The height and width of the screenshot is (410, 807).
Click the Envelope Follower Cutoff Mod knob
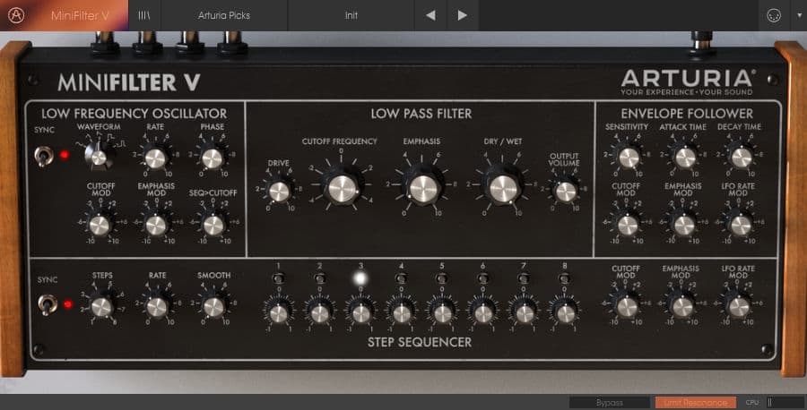click(628, 225)
